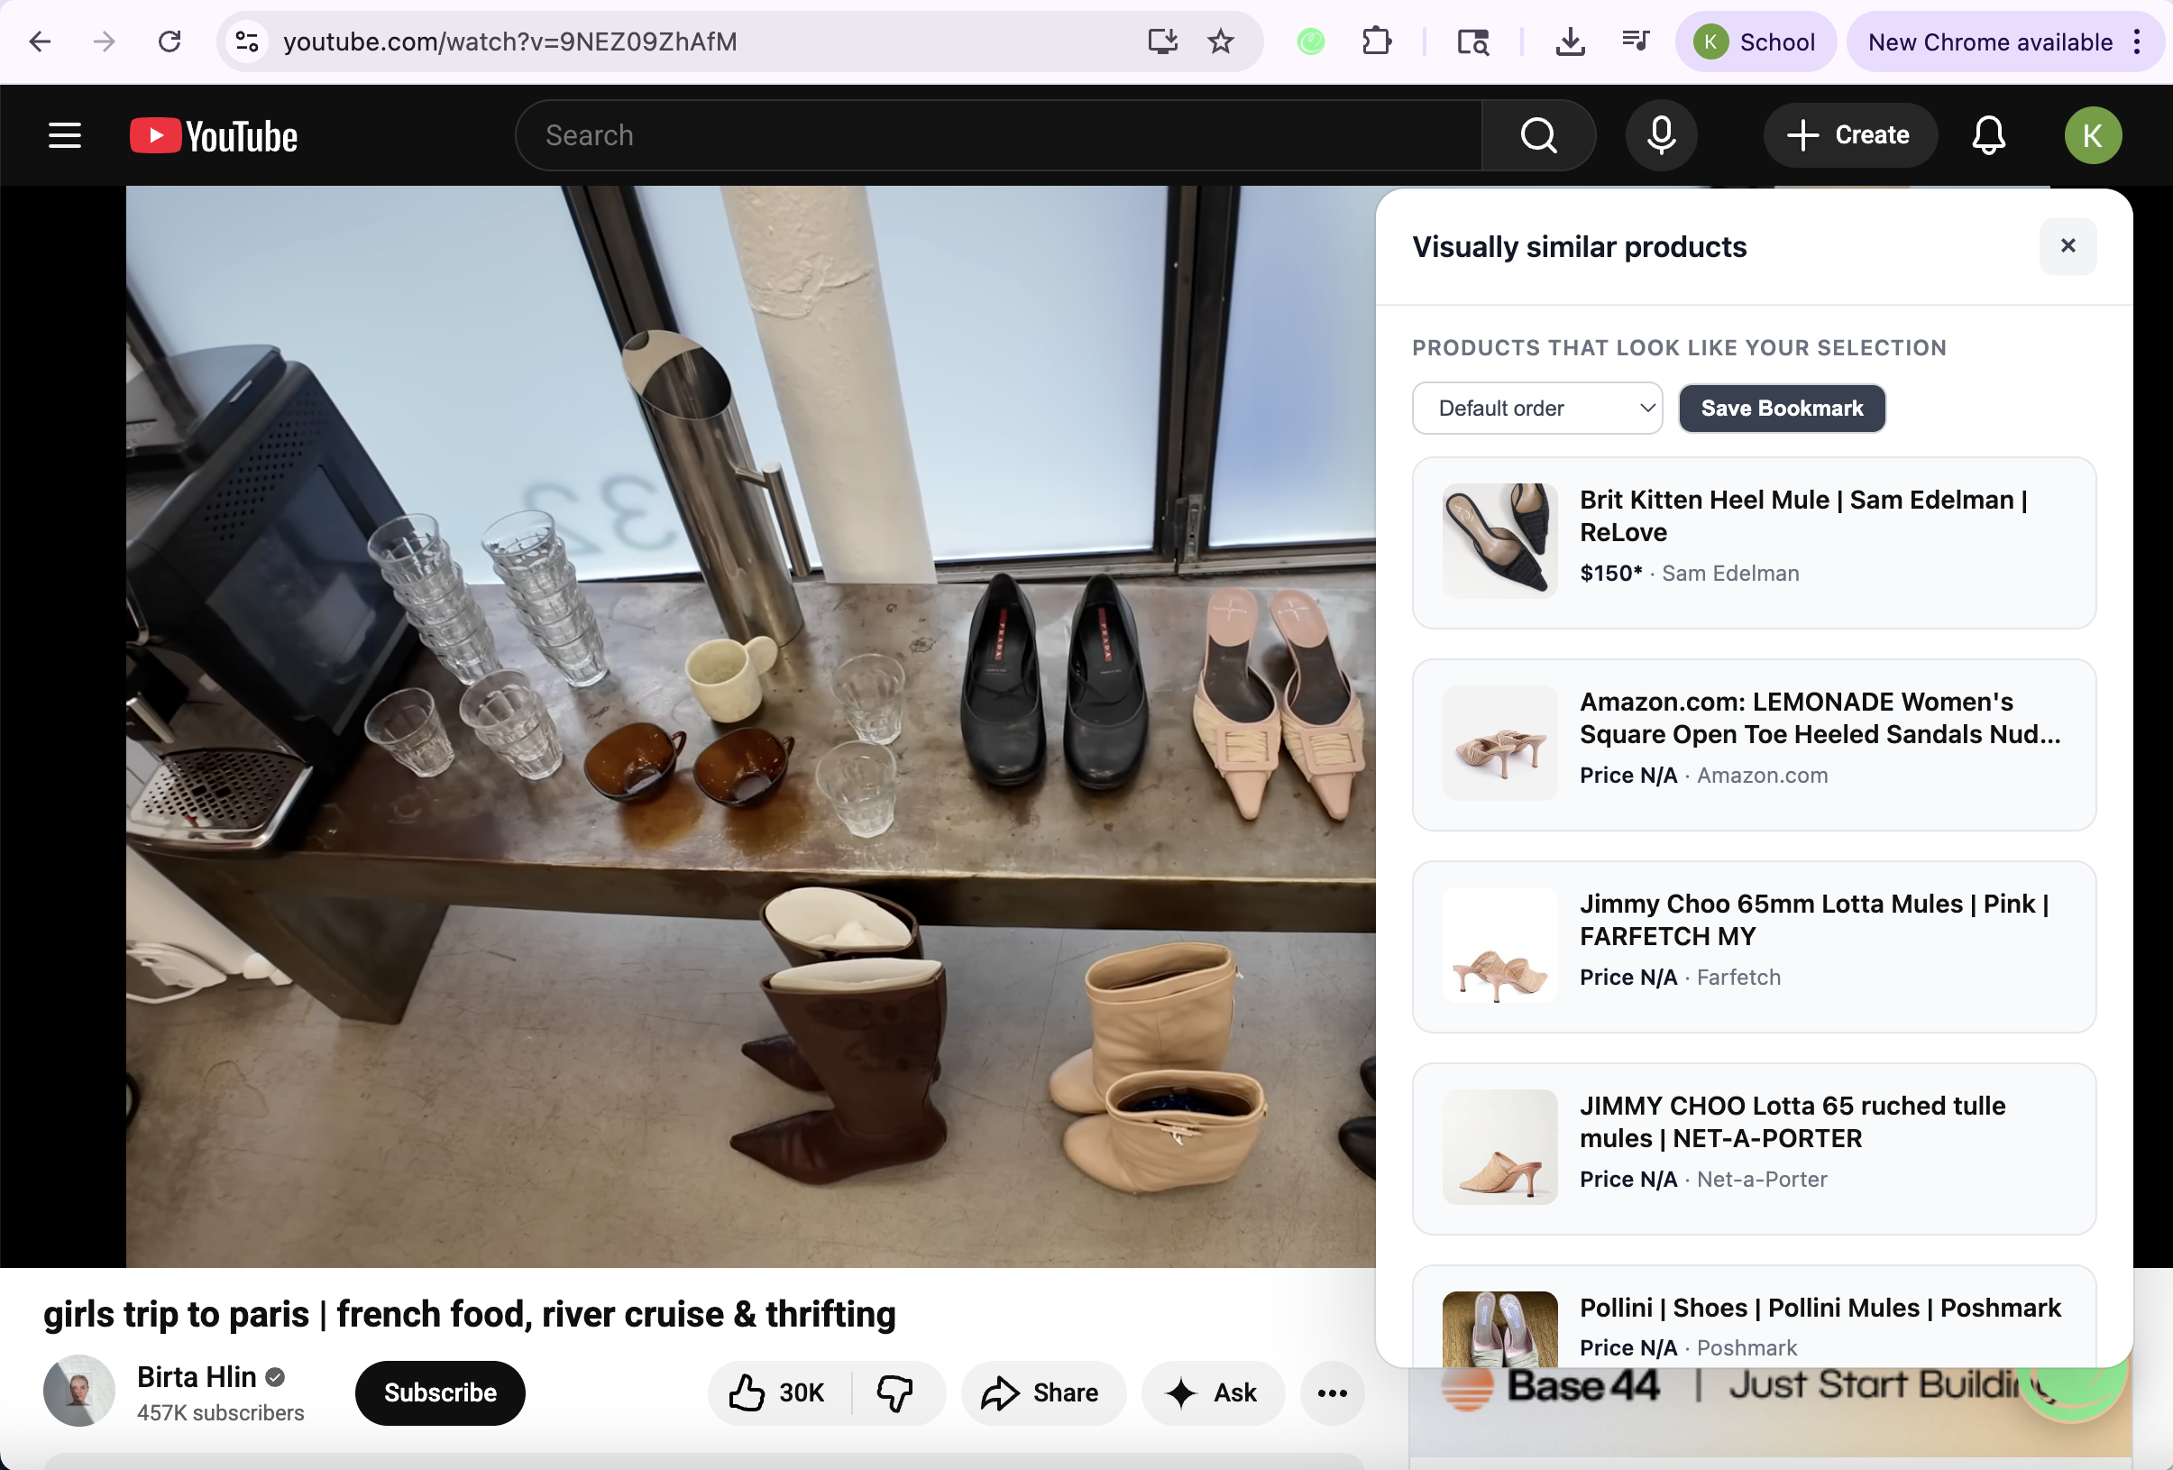This screenshot has height=1470, width=2173.
Task: Click the Chrome extensions puzzle icon
Action: [x=1376, y=41]
